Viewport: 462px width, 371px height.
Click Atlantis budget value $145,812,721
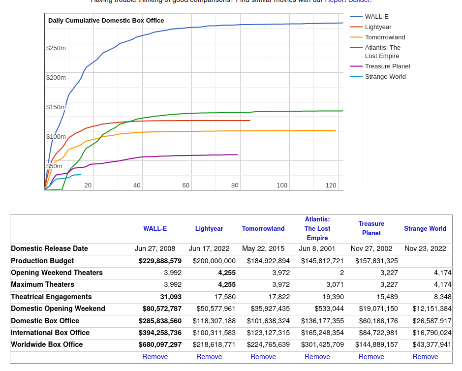click(x=322, y=261)
